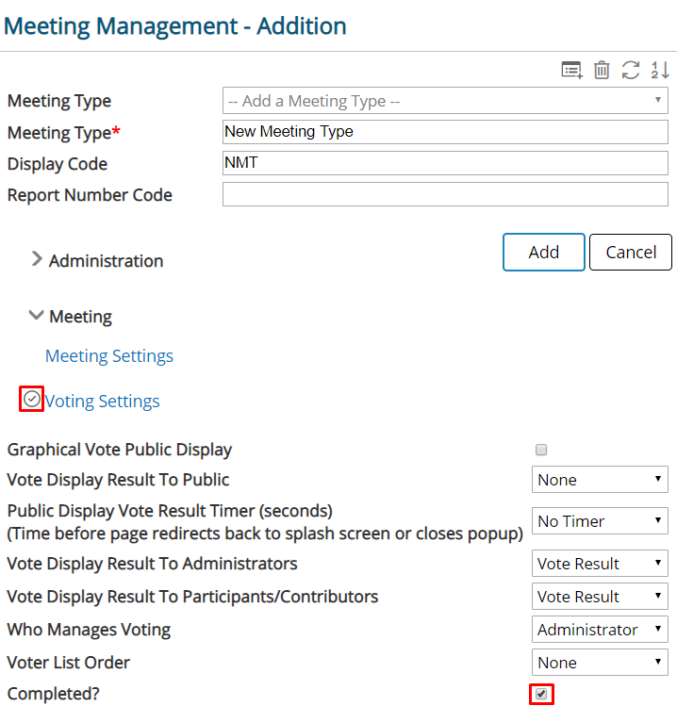
Task: Click the Graphical Vote Public Display label
Action: point(120,450)
